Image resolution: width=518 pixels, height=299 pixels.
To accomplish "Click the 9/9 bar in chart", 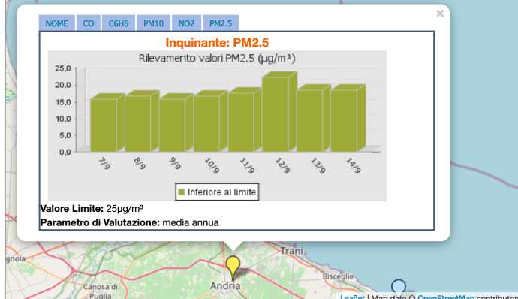I will pyautogui.click(x=176, y=123).
